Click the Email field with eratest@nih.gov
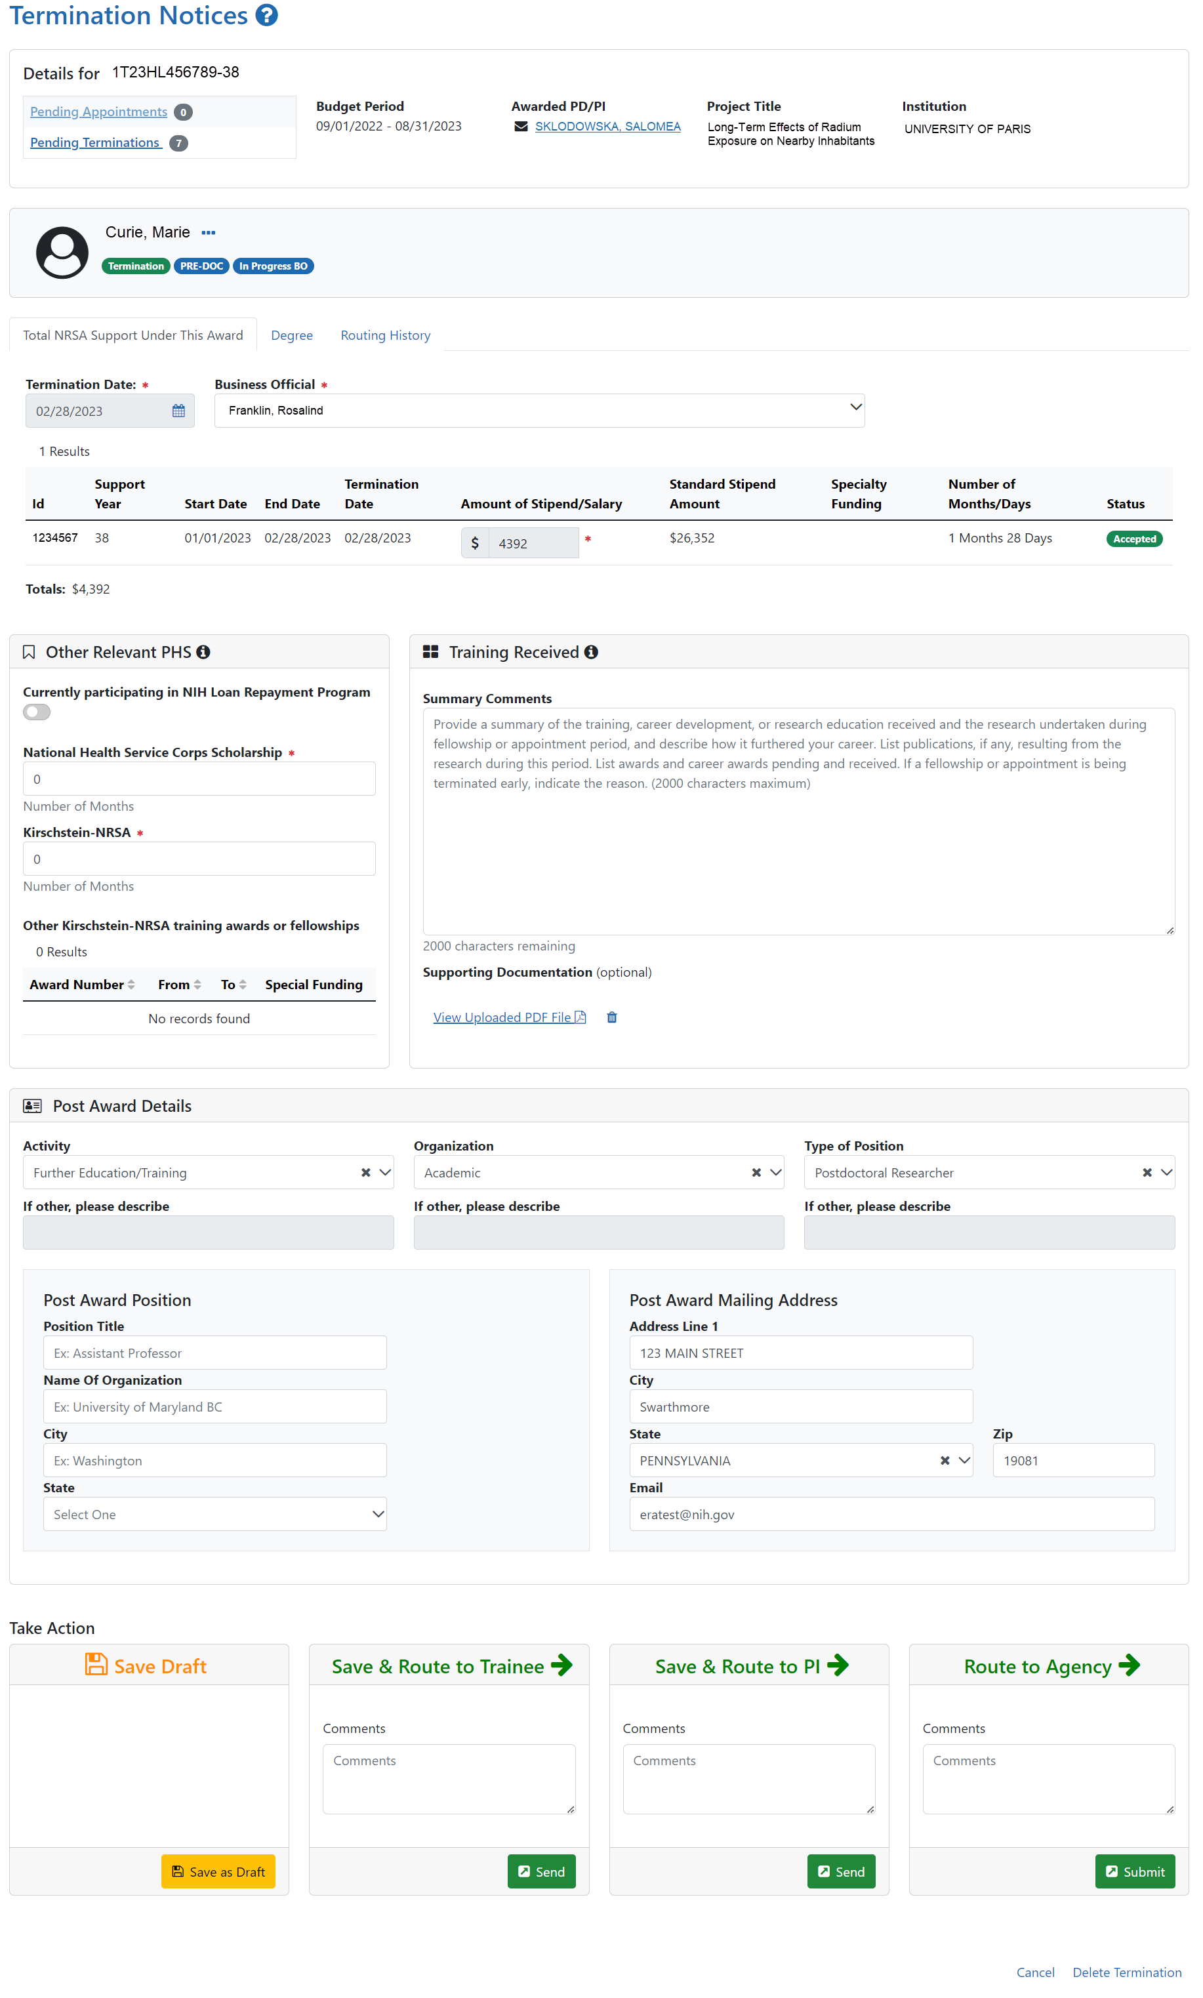 891,1514
